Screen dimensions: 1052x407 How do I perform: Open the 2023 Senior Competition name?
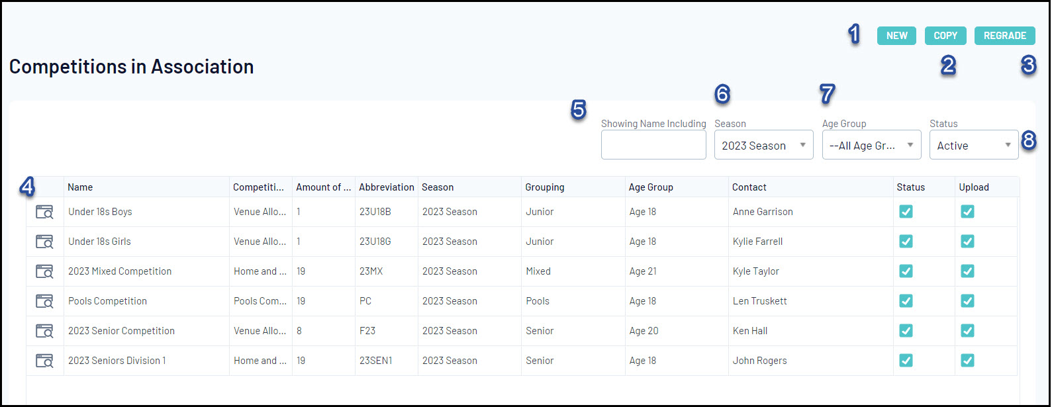tap(121, 331)
